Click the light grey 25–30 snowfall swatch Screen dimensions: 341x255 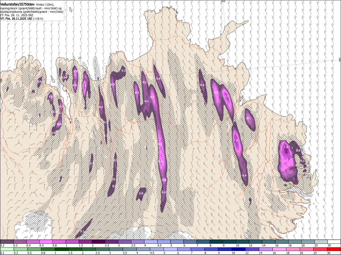pos(321,241)
